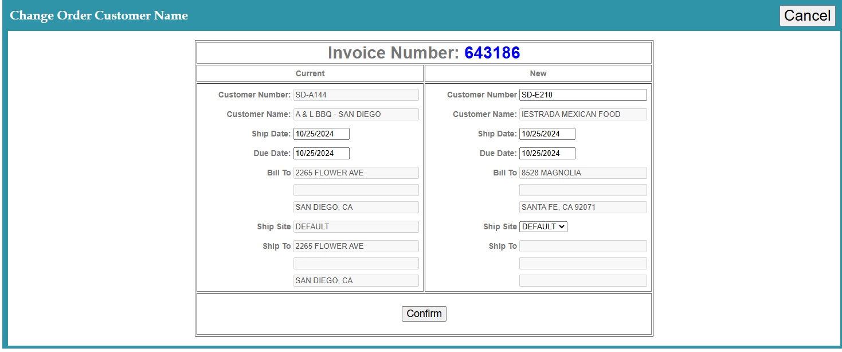Click the current Ship Site DEFAULT field
The height and width of the screenshot is (352, 842).
355,226
